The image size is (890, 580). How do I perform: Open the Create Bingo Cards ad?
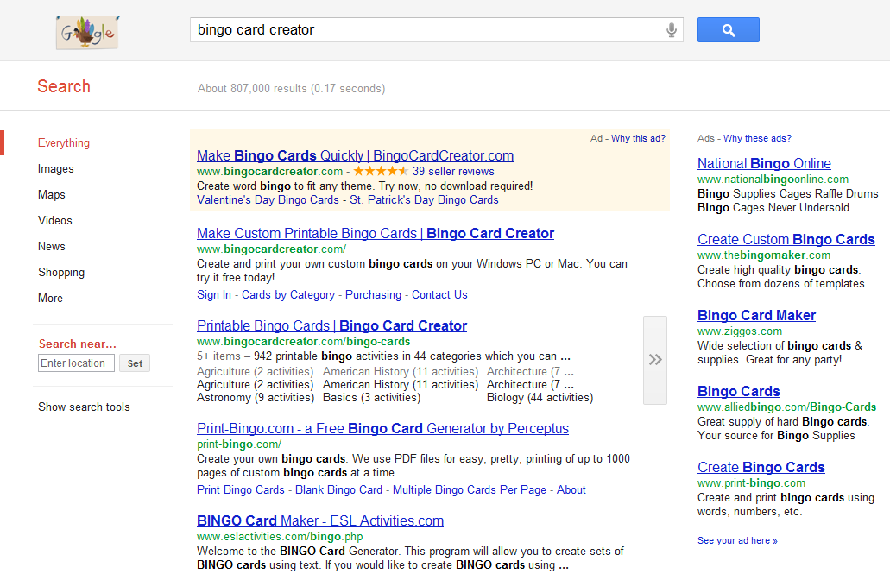coord(761,468)
